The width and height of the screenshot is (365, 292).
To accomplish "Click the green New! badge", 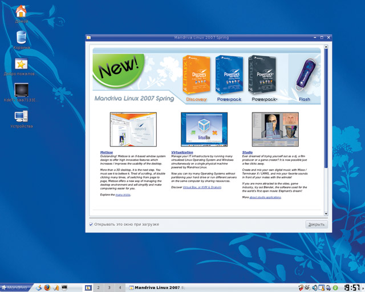I will coord(119,71).
